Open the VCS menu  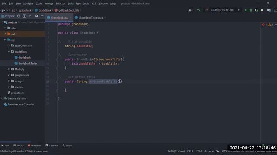pos(93,3)
